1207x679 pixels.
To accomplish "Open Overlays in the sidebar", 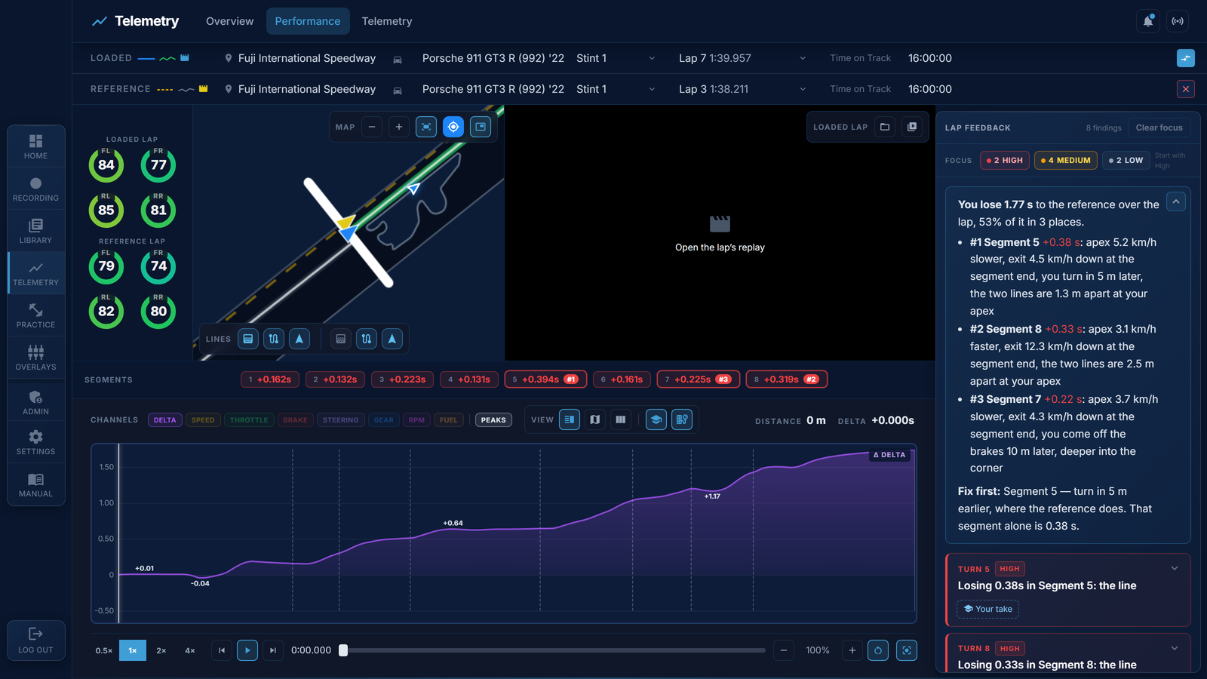I will tap(35, 358).
